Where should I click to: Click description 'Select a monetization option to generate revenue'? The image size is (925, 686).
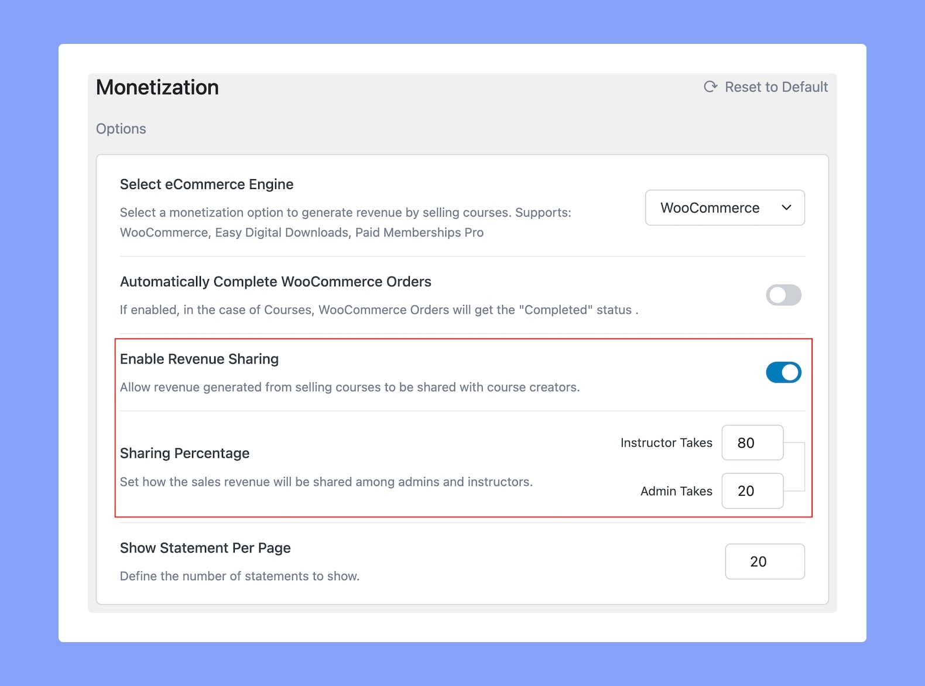pos(345,222)
